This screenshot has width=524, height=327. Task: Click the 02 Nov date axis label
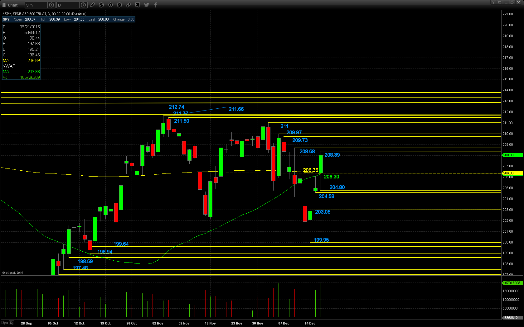pyautogui.click(x=158, y=323)
